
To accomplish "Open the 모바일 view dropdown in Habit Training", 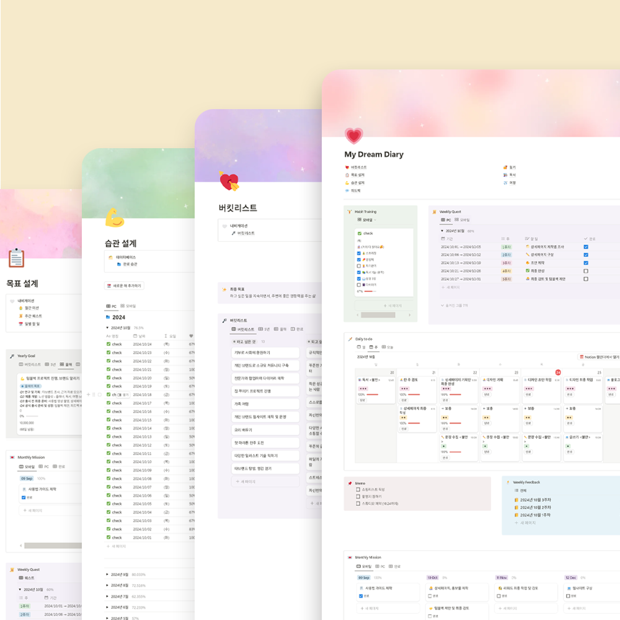I will pyautogui.click(x=367, y=220).
